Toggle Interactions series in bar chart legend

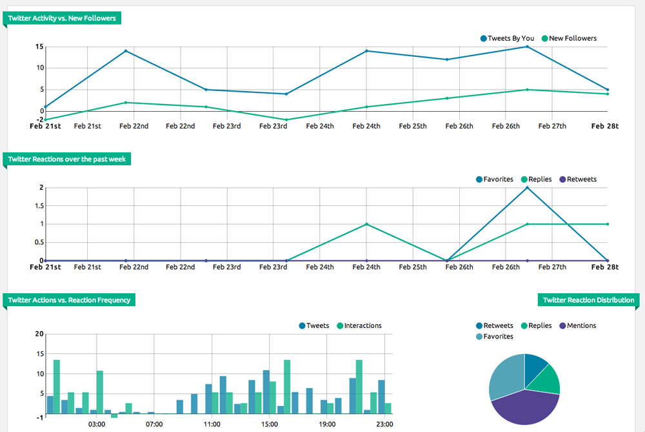click(x=362, y=325)
